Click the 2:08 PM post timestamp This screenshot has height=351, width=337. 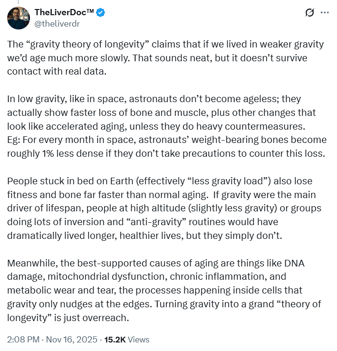[x=22, y=339]
